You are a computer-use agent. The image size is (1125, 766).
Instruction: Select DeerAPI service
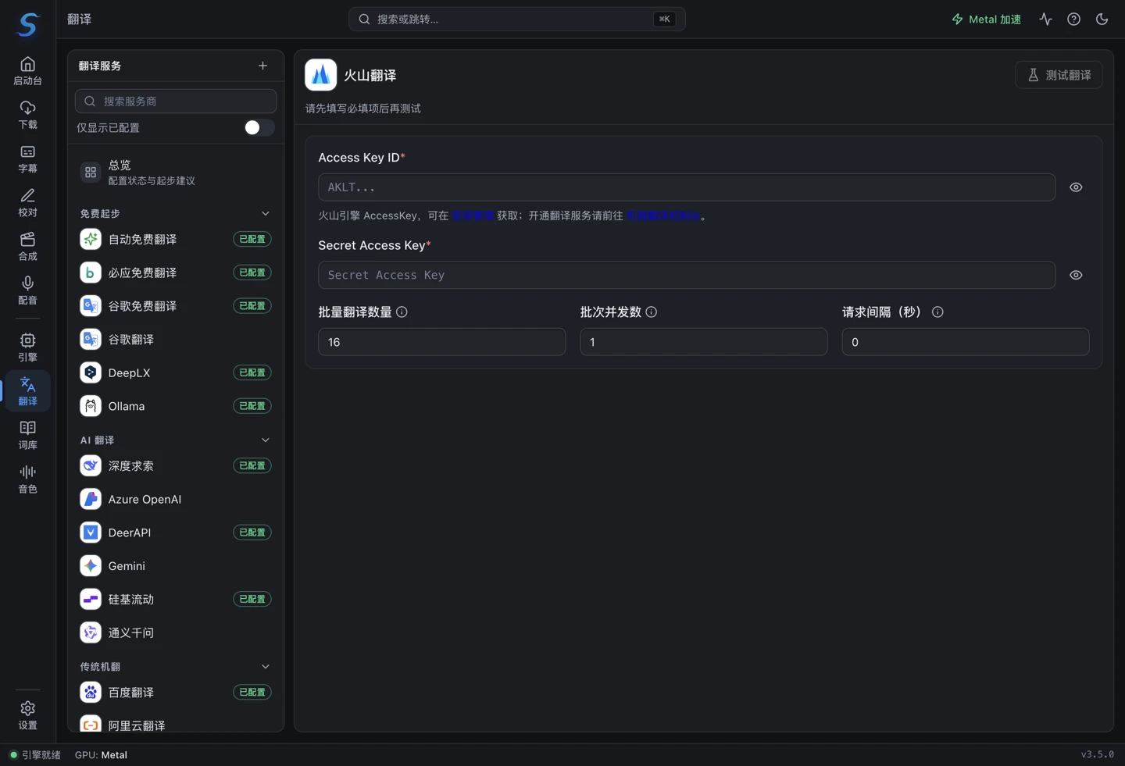tap(176, 533)
